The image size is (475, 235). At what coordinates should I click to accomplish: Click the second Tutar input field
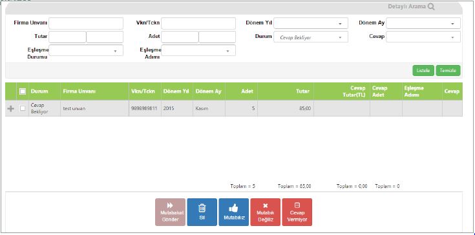pyautogui.click(x=105, y=37)
